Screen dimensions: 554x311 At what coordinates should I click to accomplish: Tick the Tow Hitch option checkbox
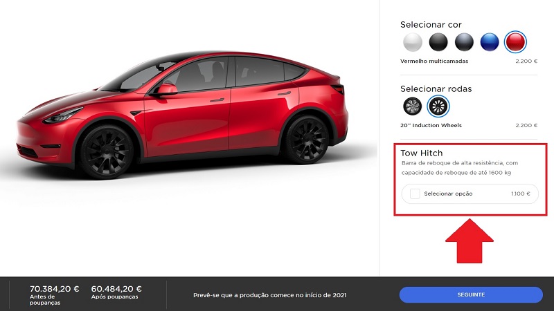[x=415, y=194]
